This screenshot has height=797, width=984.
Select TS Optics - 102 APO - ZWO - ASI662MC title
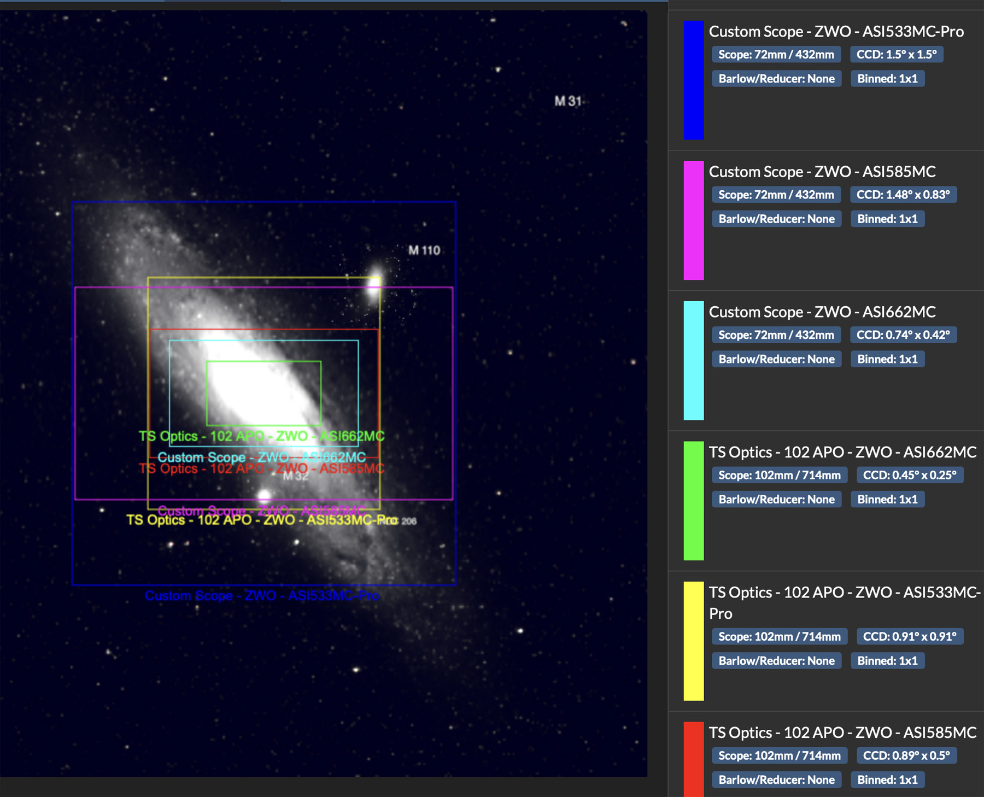[x=842, y=452]
